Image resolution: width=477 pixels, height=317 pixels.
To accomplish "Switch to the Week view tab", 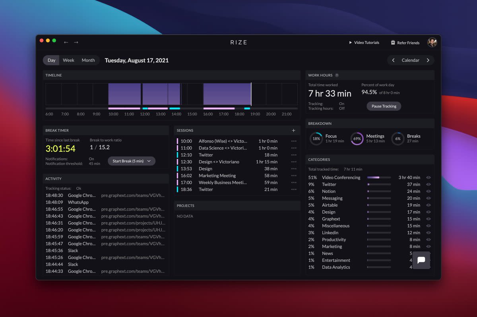I will pos(68,60).
